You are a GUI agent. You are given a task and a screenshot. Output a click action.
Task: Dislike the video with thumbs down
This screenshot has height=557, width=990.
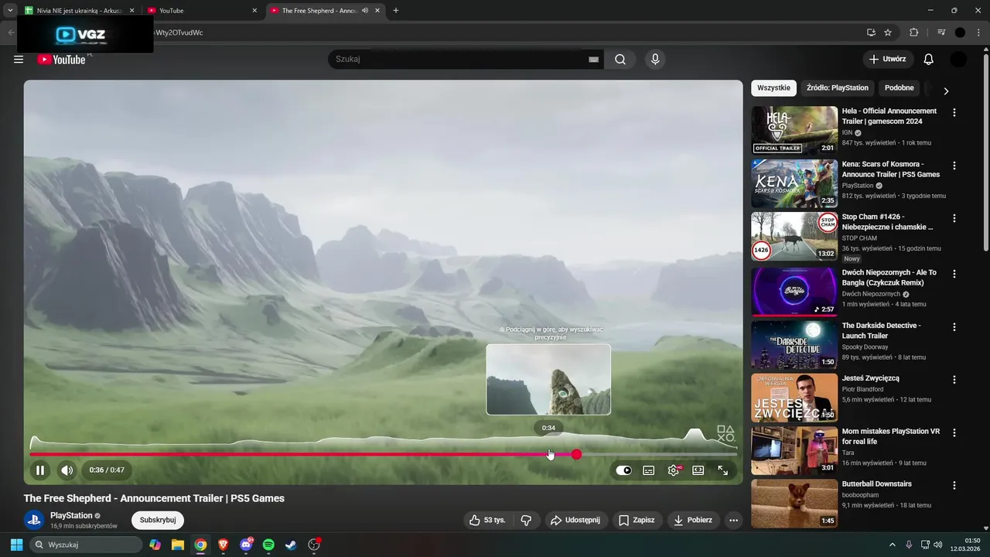click(526, 520)
